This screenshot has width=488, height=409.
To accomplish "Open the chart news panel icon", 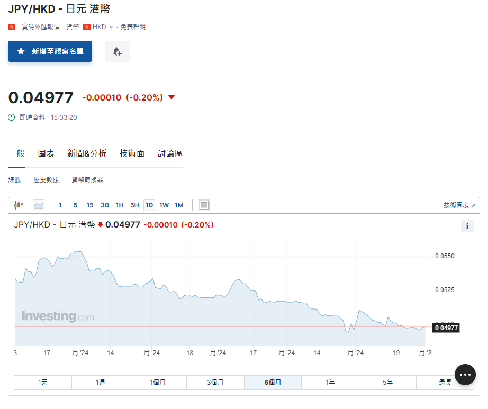I will point(204,205).
